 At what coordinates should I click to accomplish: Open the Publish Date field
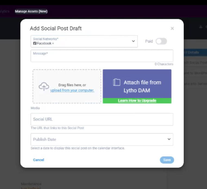click(102, 139)
